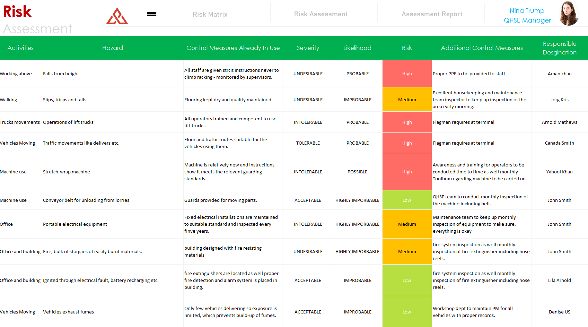Click the Hazard column header
Viewport: 588px width, 327px height.
[113, 48]
